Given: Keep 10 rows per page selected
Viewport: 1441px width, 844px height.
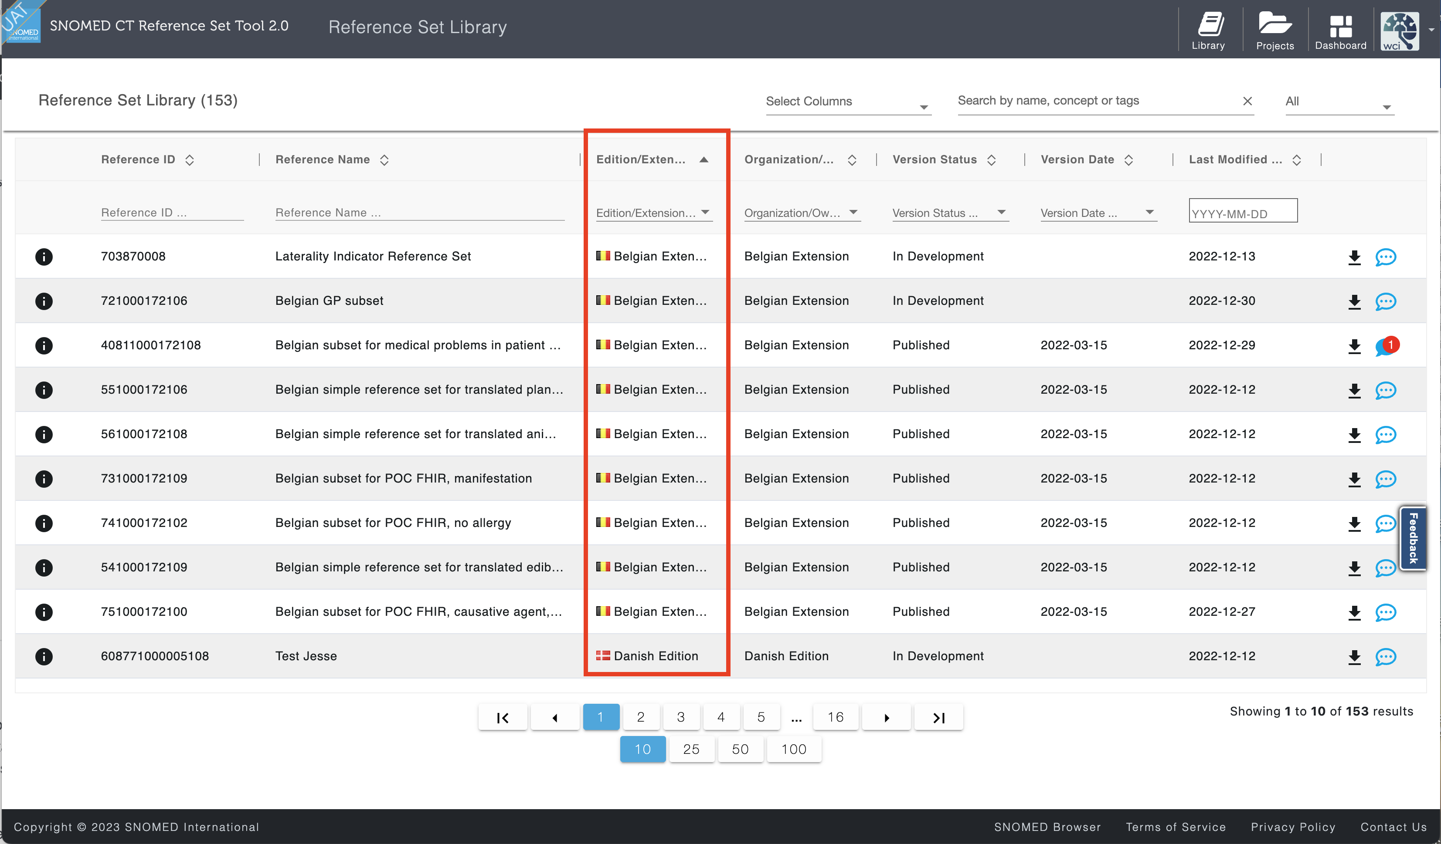Looking at the screenshot, I should tap(643, 749).
